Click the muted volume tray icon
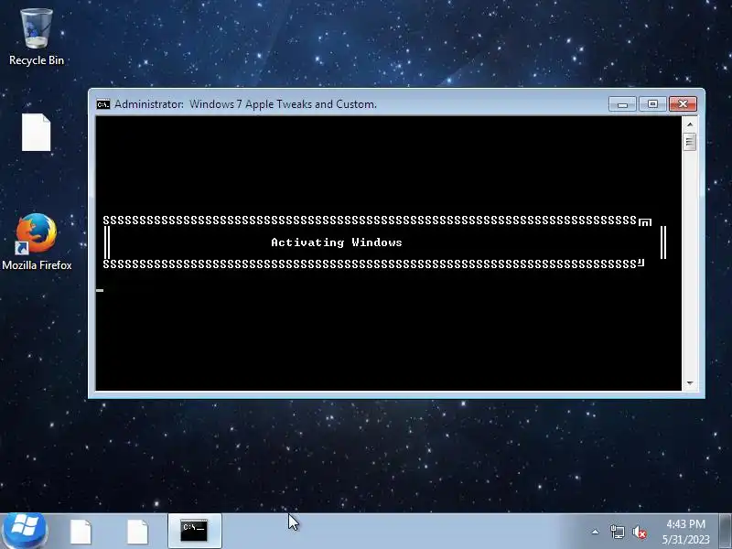This screenshot has height=549, width=732. pyautogui.click(x=640, y=533)
